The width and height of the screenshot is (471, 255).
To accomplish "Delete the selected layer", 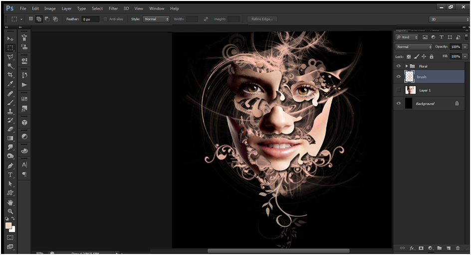I will coord(458,248).
